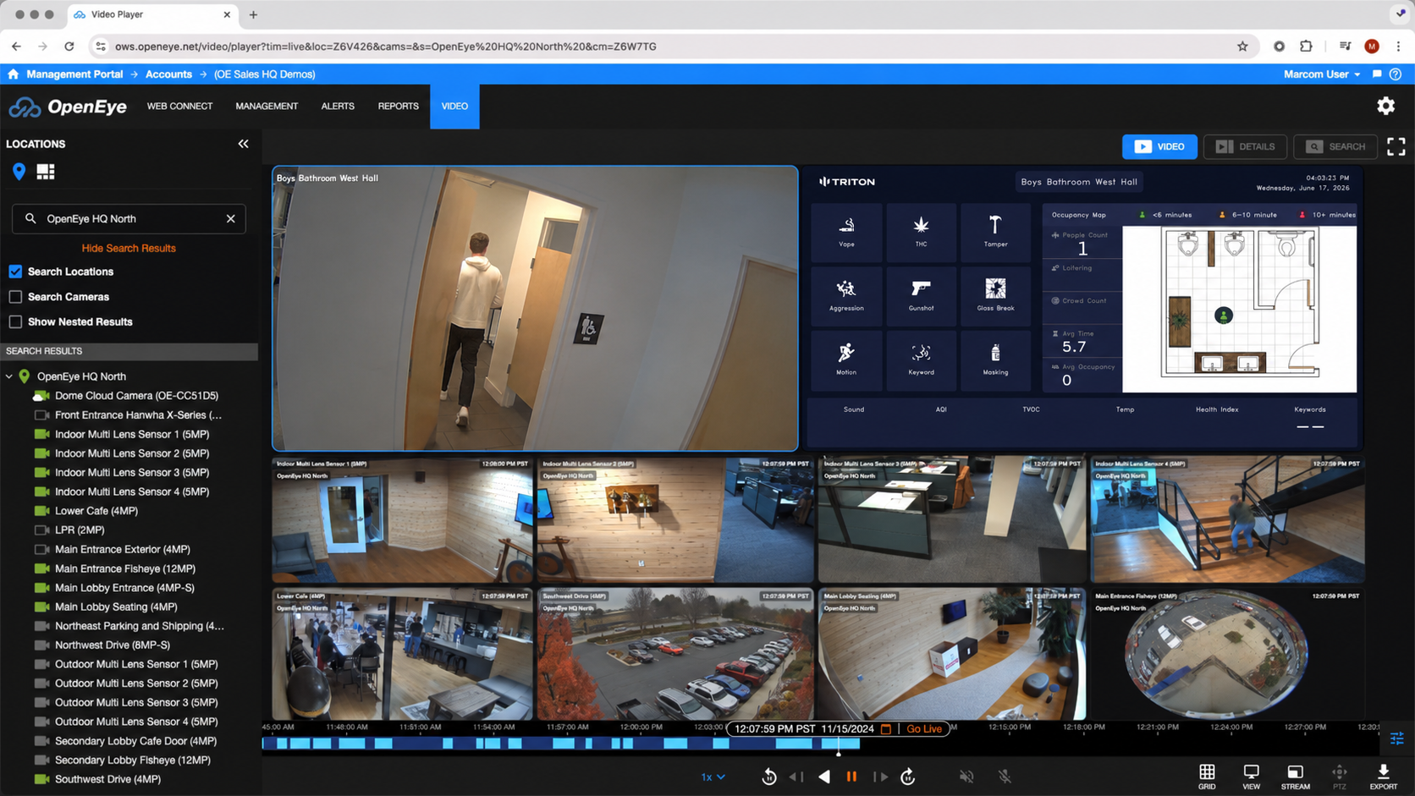Viewport: 1415px width, 796px height.
Task: Select the Lower Cafe (4MP) camera in the list
Action: [96, 511]
